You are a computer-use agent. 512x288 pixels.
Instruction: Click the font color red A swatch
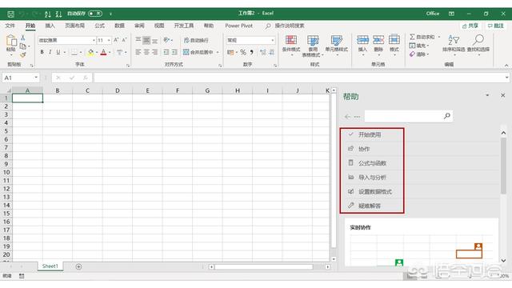pos(103,52)
